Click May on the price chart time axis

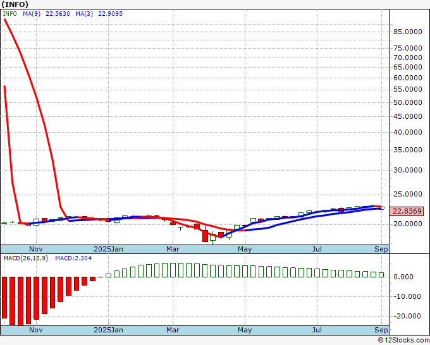coord(245,249)
